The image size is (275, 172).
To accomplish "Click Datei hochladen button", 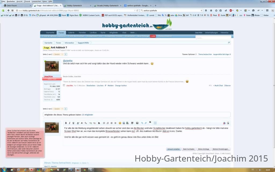I will tap(189, 149).
